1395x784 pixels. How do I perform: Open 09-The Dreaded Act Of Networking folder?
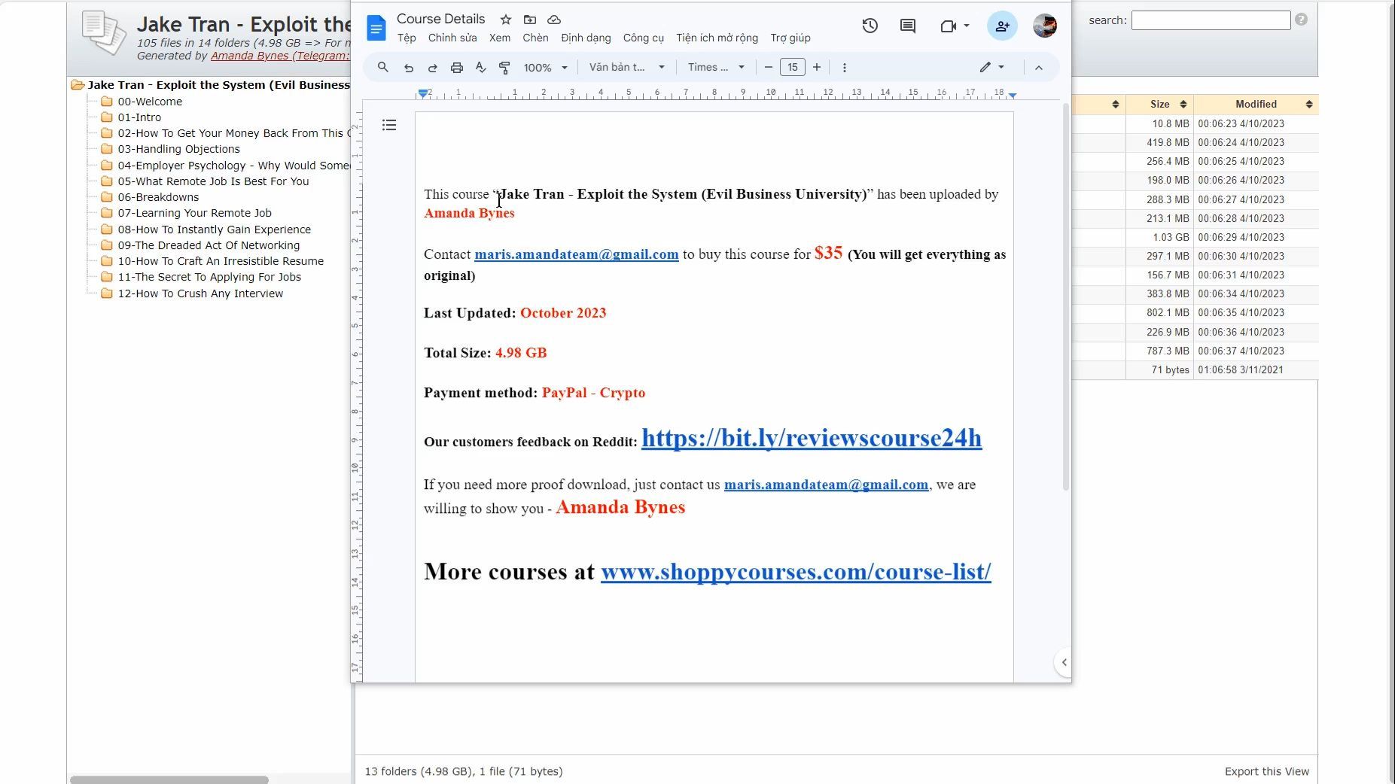tap(209, 245)
